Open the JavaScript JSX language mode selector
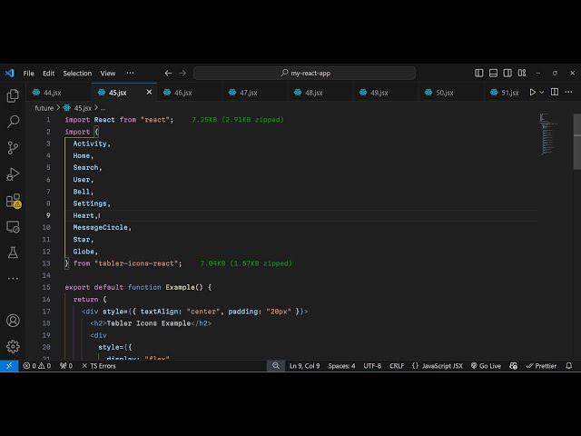Viewport: 581px width, 436px height. coord(438,366)
